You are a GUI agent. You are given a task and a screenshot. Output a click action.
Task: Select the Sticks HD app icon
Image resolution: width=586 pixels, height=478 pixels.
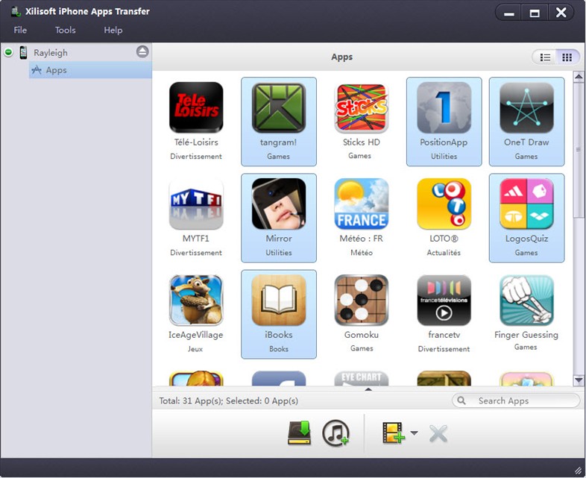tap(361, 108)
